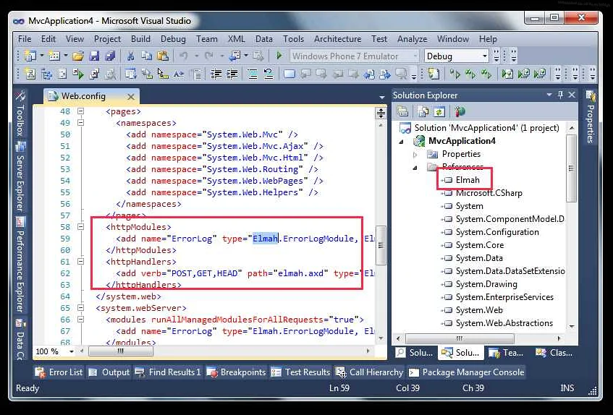Click the Solution Explorer vertical scrollbar thumb

point(571,168)
